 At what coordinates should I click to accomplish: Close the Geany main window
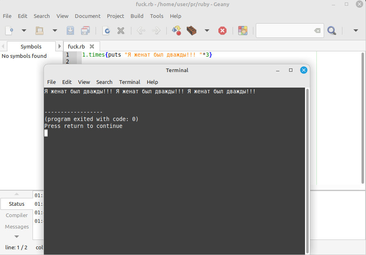click(x=359, y=4)
